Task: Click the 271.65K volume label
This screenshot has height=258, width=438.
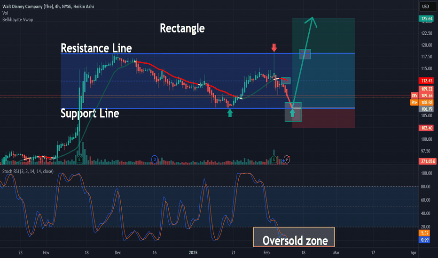Action: [427, 161]
